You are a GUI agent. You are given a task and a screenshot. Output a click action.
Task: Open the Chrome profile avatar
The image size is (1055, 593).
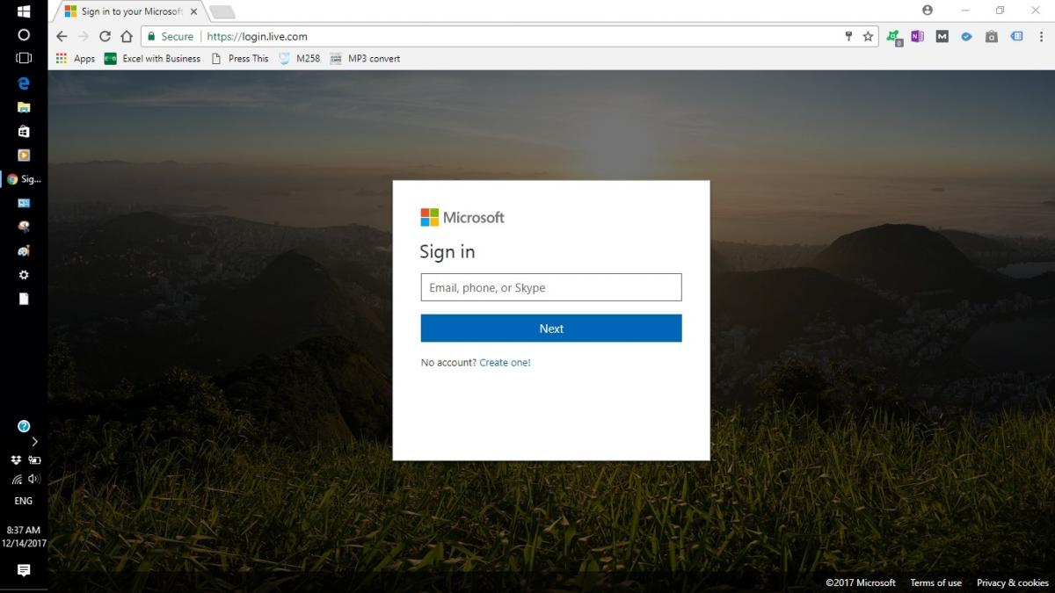pos(928,11)
